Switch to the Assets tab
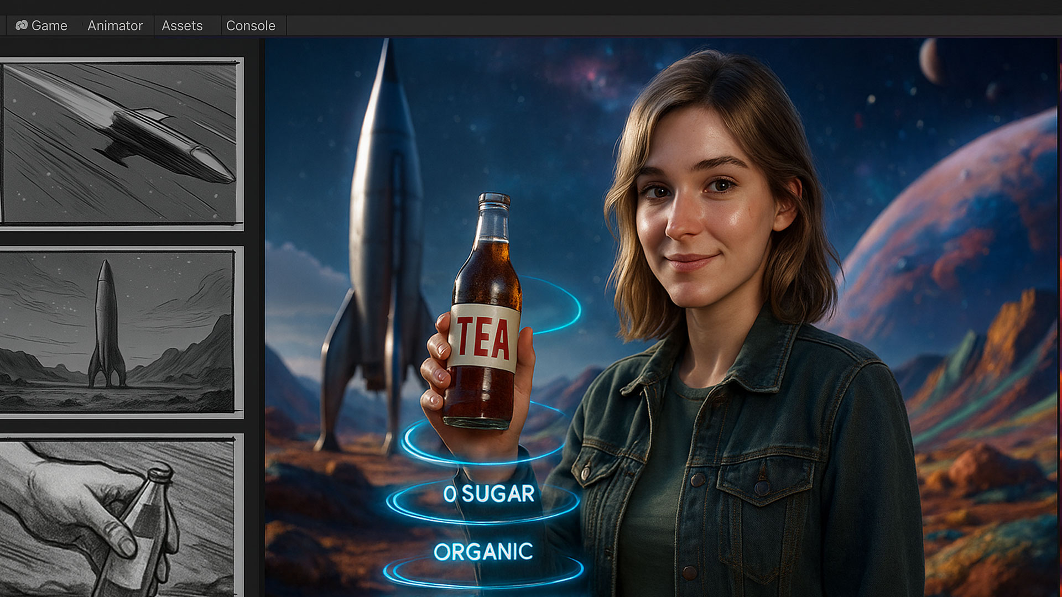 pos(182,25)
